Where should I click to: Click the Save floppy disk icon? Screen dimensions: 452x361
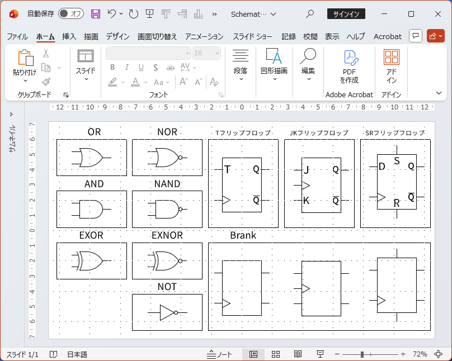click(x=96, y=13)
